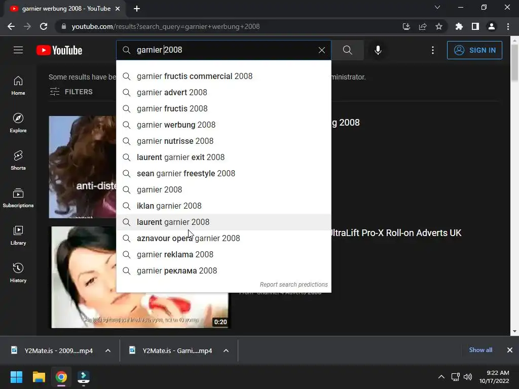Click the SIGN IN button
Image resolution: width=519 pixels, height=389 pixels.
[474, 50]
